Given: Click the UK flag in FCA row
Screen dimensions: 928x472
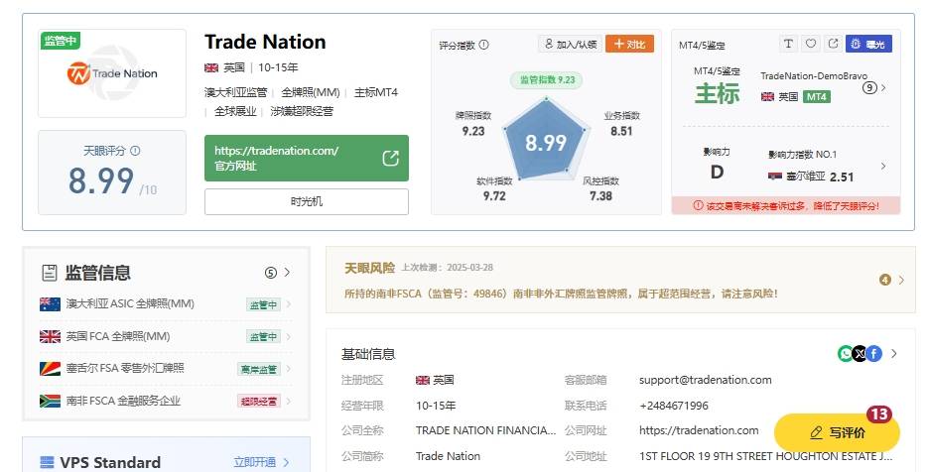Looking at the screenshot, I should click(x=50, y=336).
